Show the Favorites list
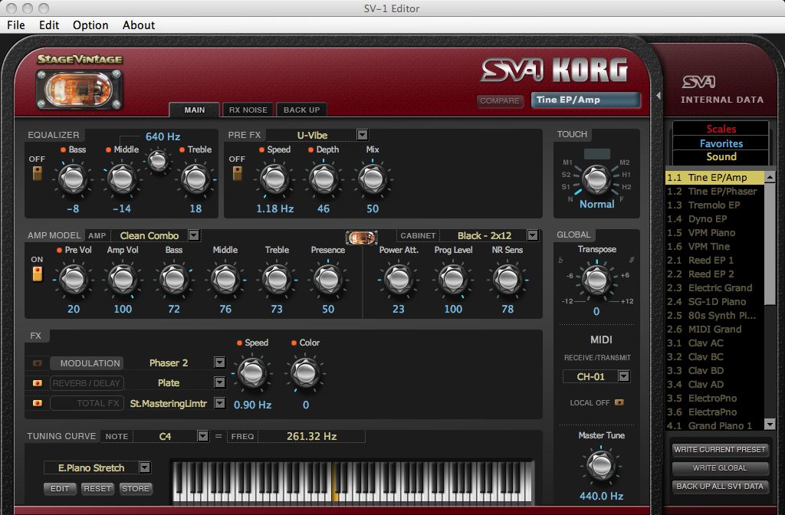Screen dimensions: 785x515 point(721,143)
